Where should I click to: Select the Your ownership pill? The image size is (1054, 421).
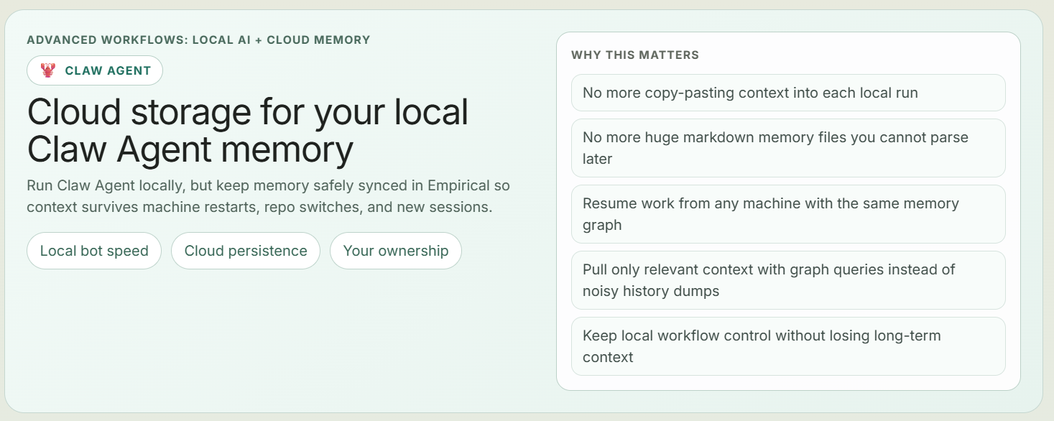[396, 251]
